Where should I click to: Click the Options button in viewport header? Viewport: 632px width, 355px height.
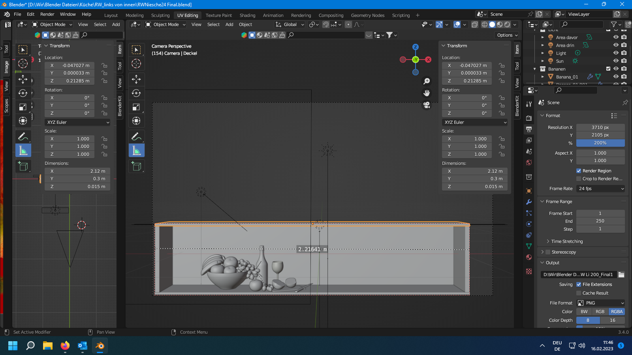507,35
